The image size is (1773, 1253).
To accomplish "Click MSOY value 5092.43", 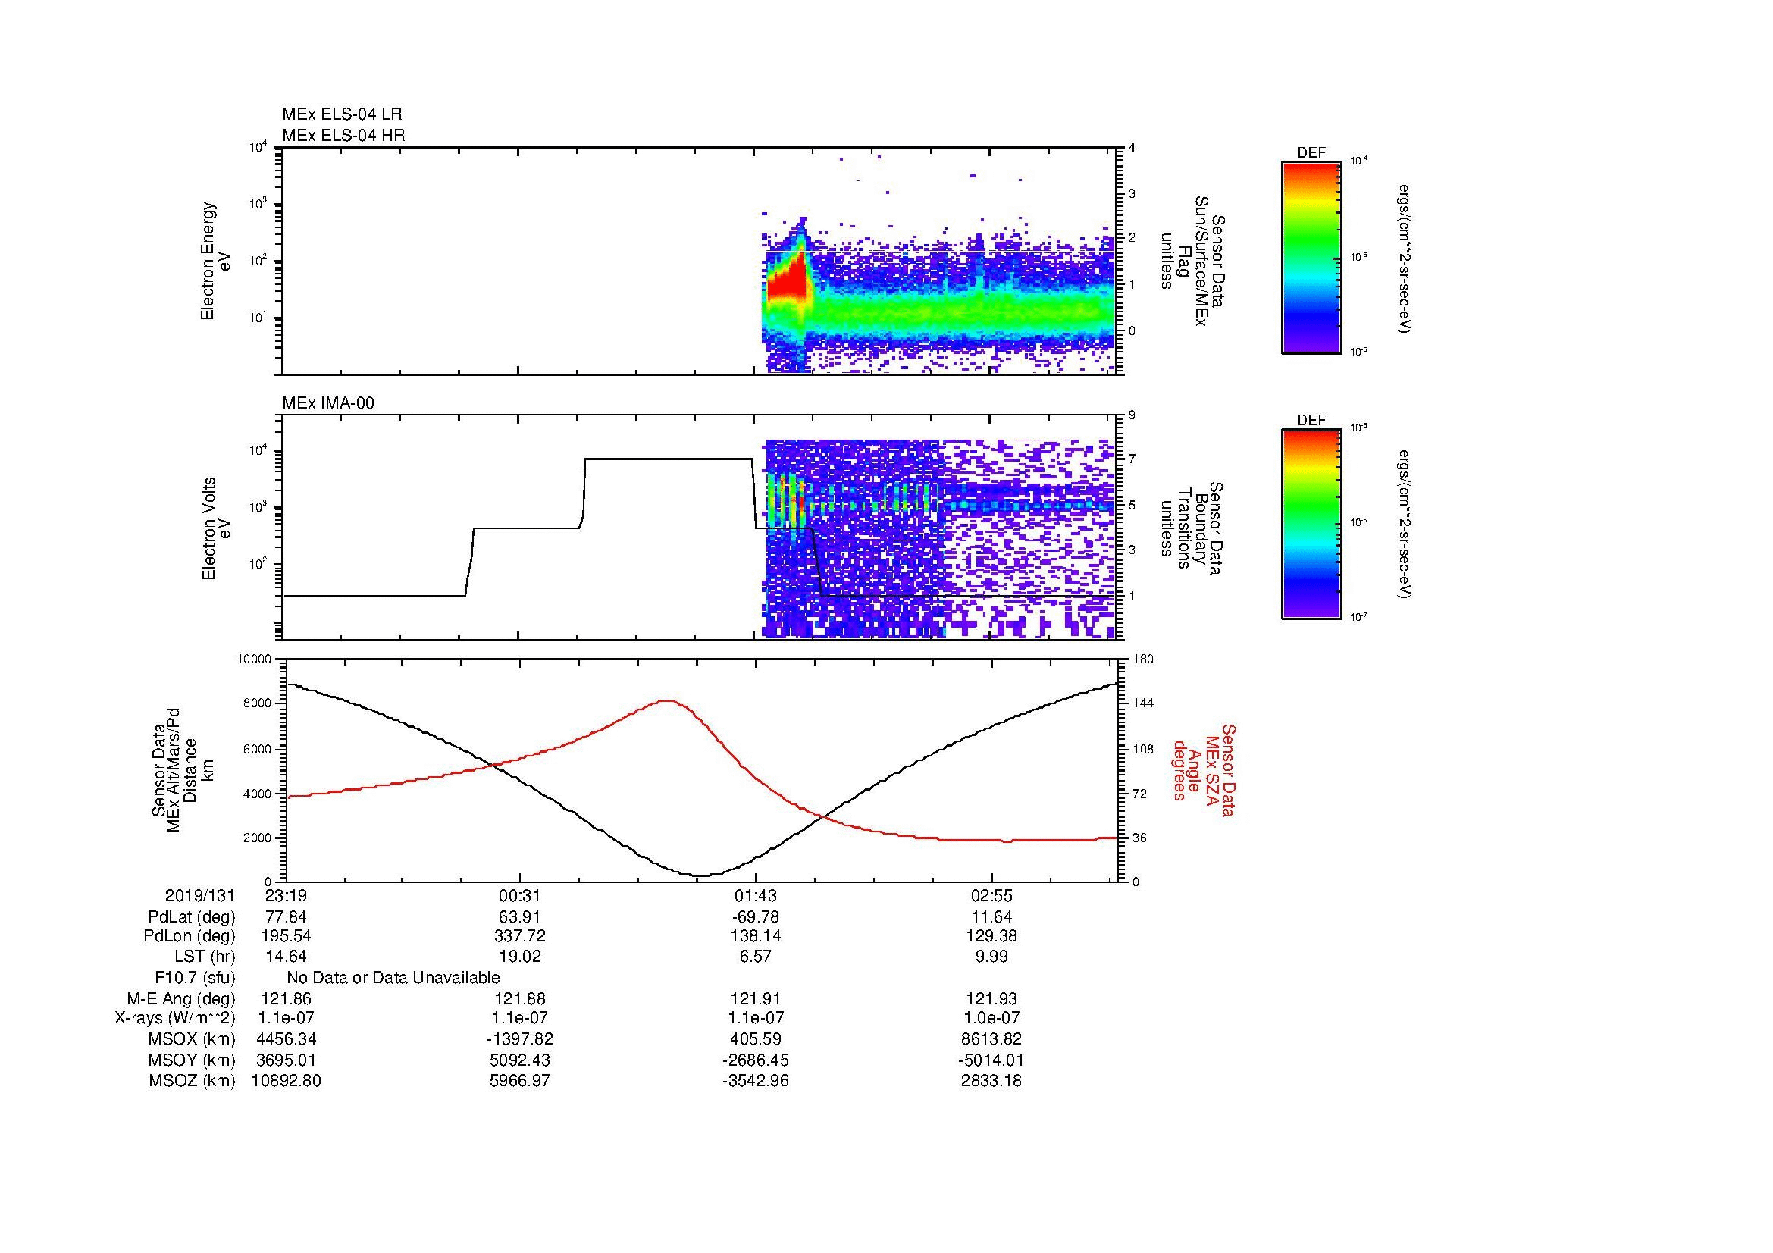I will coord(521,1060).
